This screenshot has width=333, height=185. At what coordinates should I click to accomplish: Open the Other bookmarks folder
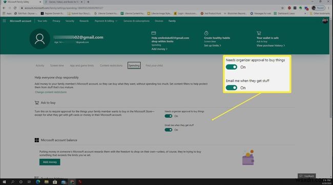point(320,13)
